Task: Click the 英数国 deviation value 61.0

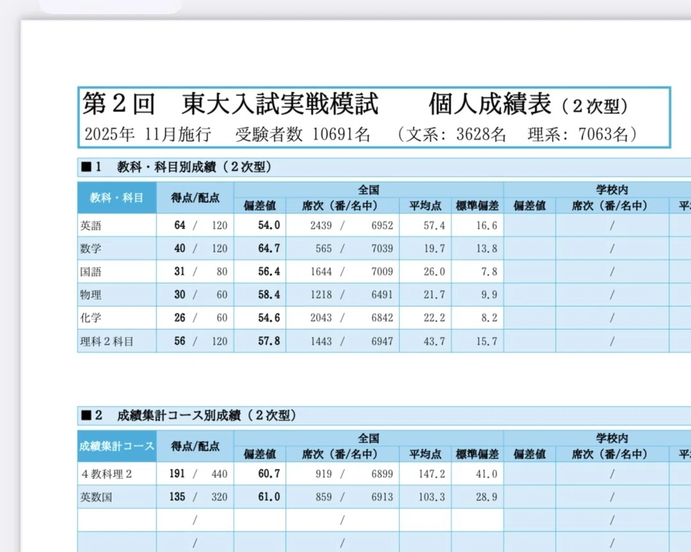Action: tap(269, 496)
